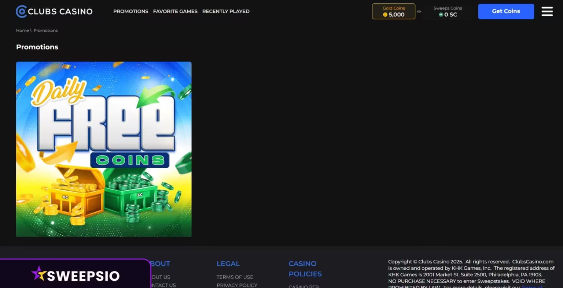The image size is (563, 288).
Task: Open the Terms of Use footer link
Action: coord(235,277)
